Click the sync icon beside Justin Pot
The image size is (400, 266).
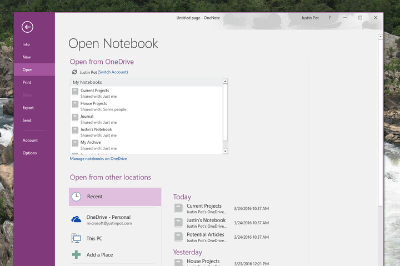[74, 72]
